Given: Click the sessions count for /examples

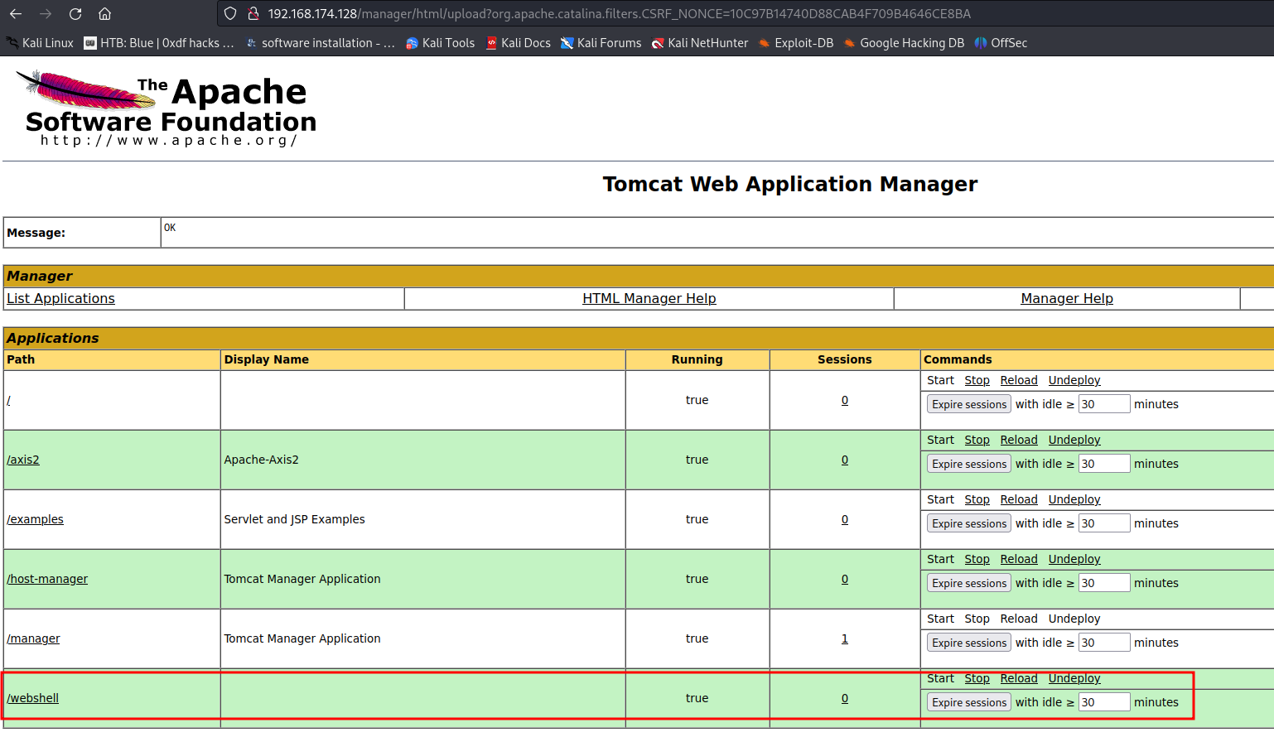Looking at the screenshot, I should 845,519.
